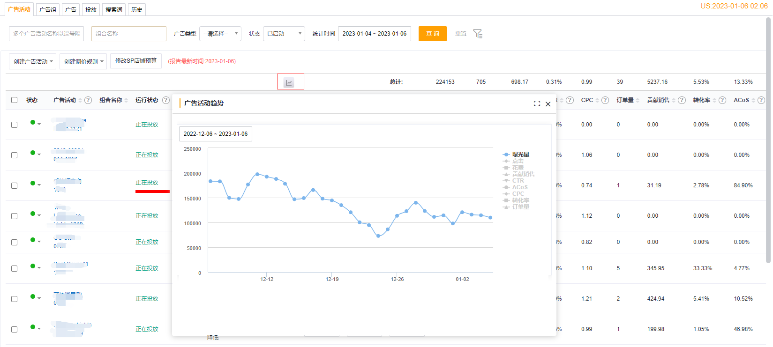The image size is (773, 347).
Task: Click into the 组合名称 input field
Action: (129, 34)
